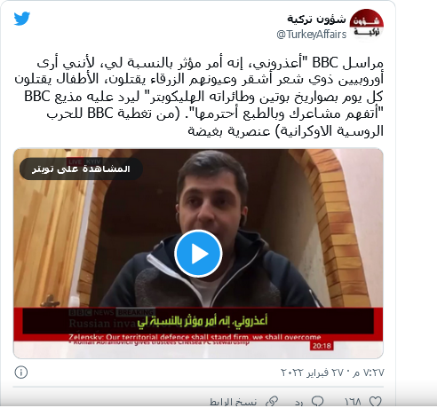Click the Twitter bird logo
This screenshot has width=437, height=408.
tap(22, 19)
